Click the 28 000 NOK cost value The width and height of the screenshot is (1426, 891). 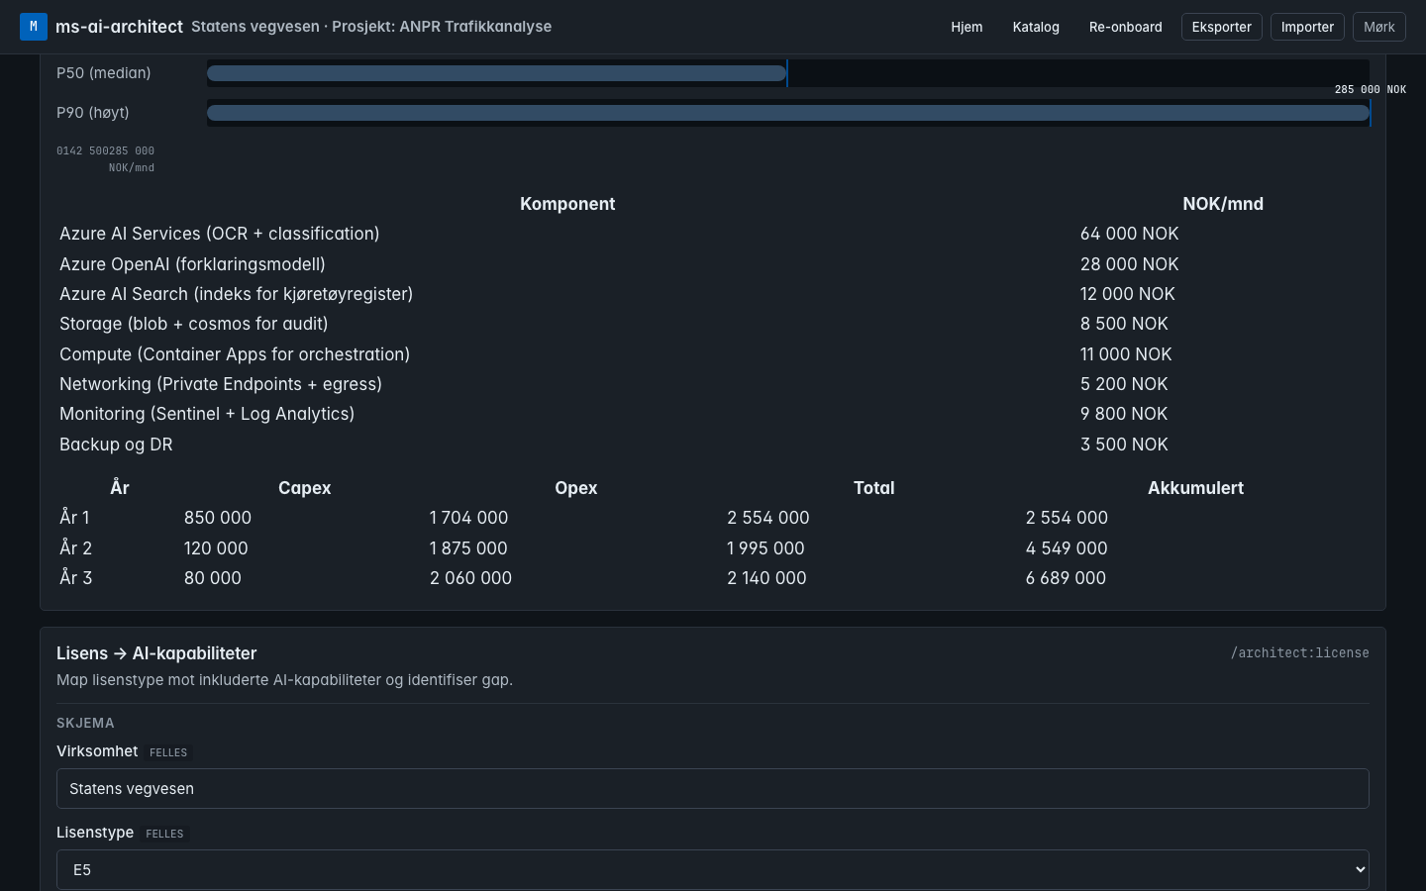tap(1130, 264)
